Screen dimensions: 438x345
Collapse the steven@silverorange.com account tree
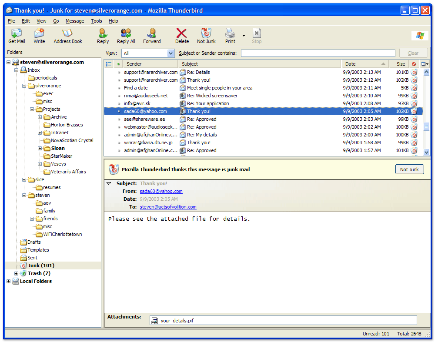[9, 62]
